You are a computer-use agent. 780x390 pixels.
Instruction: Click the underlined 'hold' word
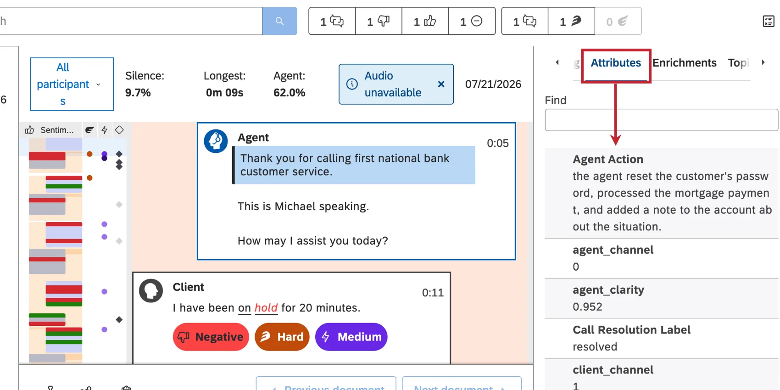[266, 308]
